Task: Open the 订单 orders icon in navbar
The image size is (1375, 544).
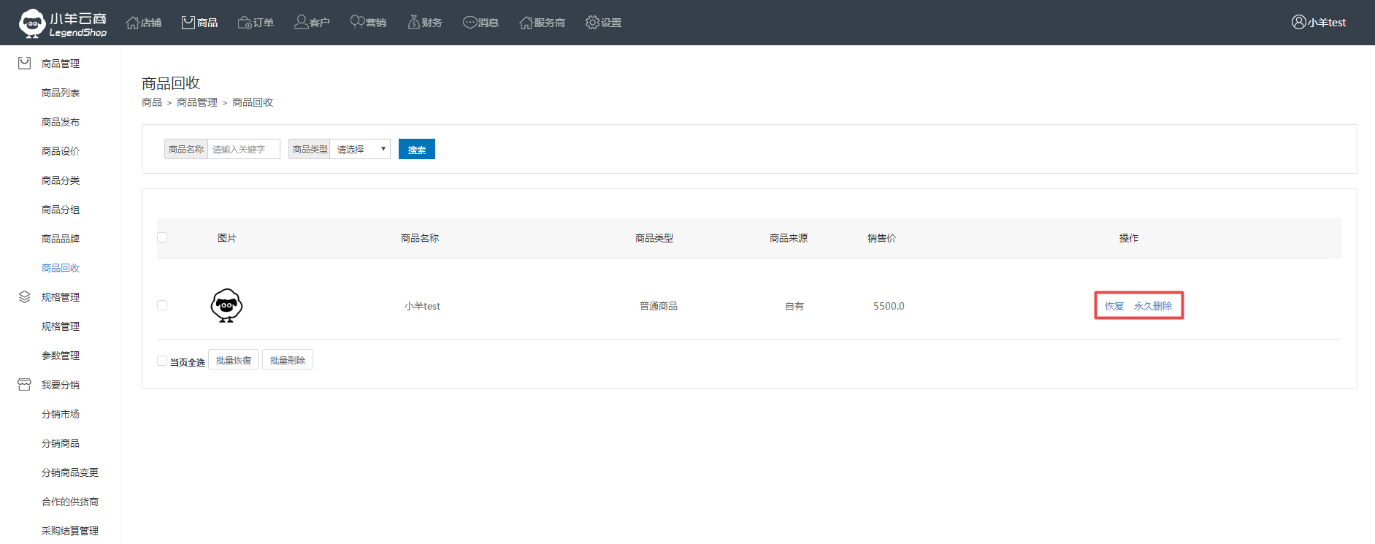Action: [x=245, y=23]
